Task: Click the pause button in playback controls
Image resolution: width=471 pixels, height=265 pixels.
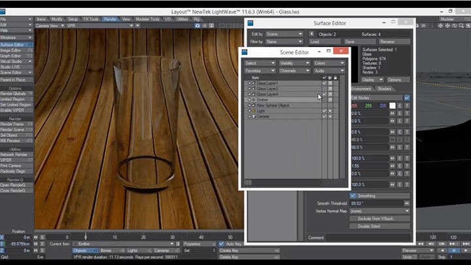Action: pyautogui.click(x=454, y=251)
